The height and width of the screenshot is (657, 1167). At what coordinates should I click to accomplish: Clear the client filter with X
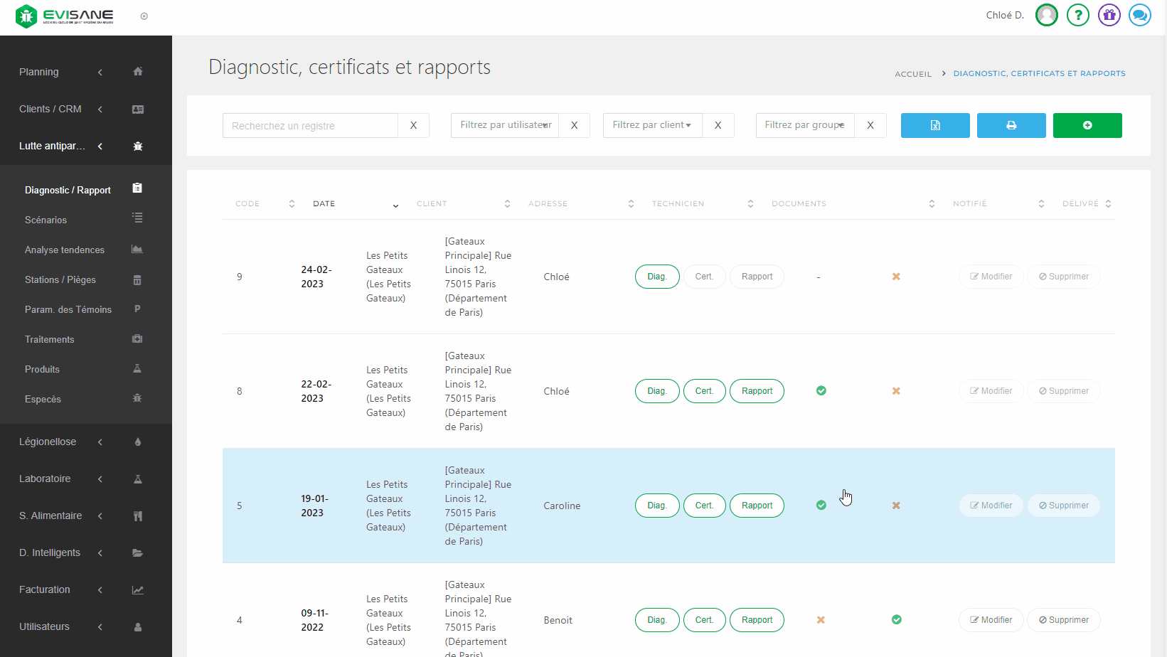click(x=718, y=125)
